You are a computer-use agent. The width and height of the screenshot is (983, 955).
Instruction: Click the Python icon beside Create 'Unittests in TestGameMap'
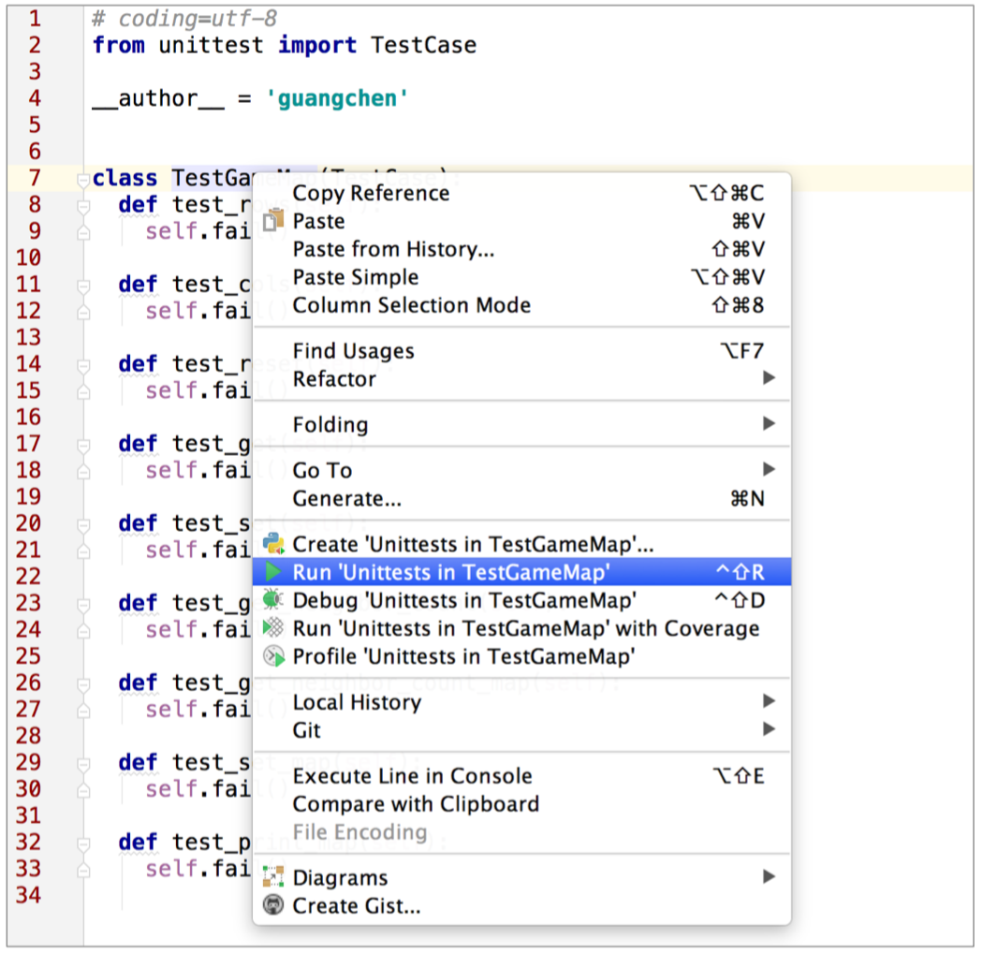[273, 544]
